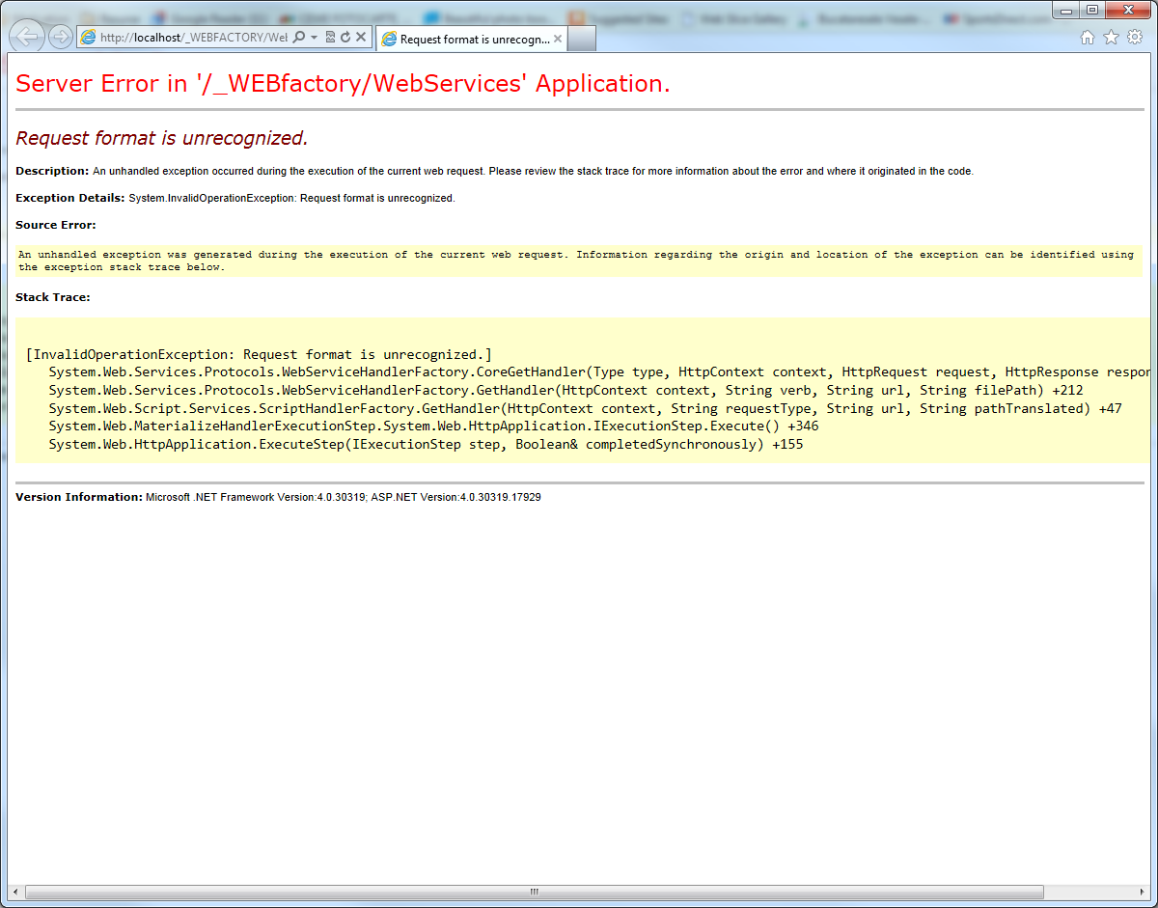Open the address bar search dropdown arrow
The image size is (1158, 908).
click(x=314, y=37)
